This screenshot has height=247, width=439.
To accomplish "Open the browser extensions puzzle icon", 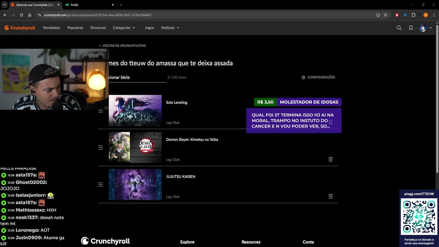I will [413, 15].
